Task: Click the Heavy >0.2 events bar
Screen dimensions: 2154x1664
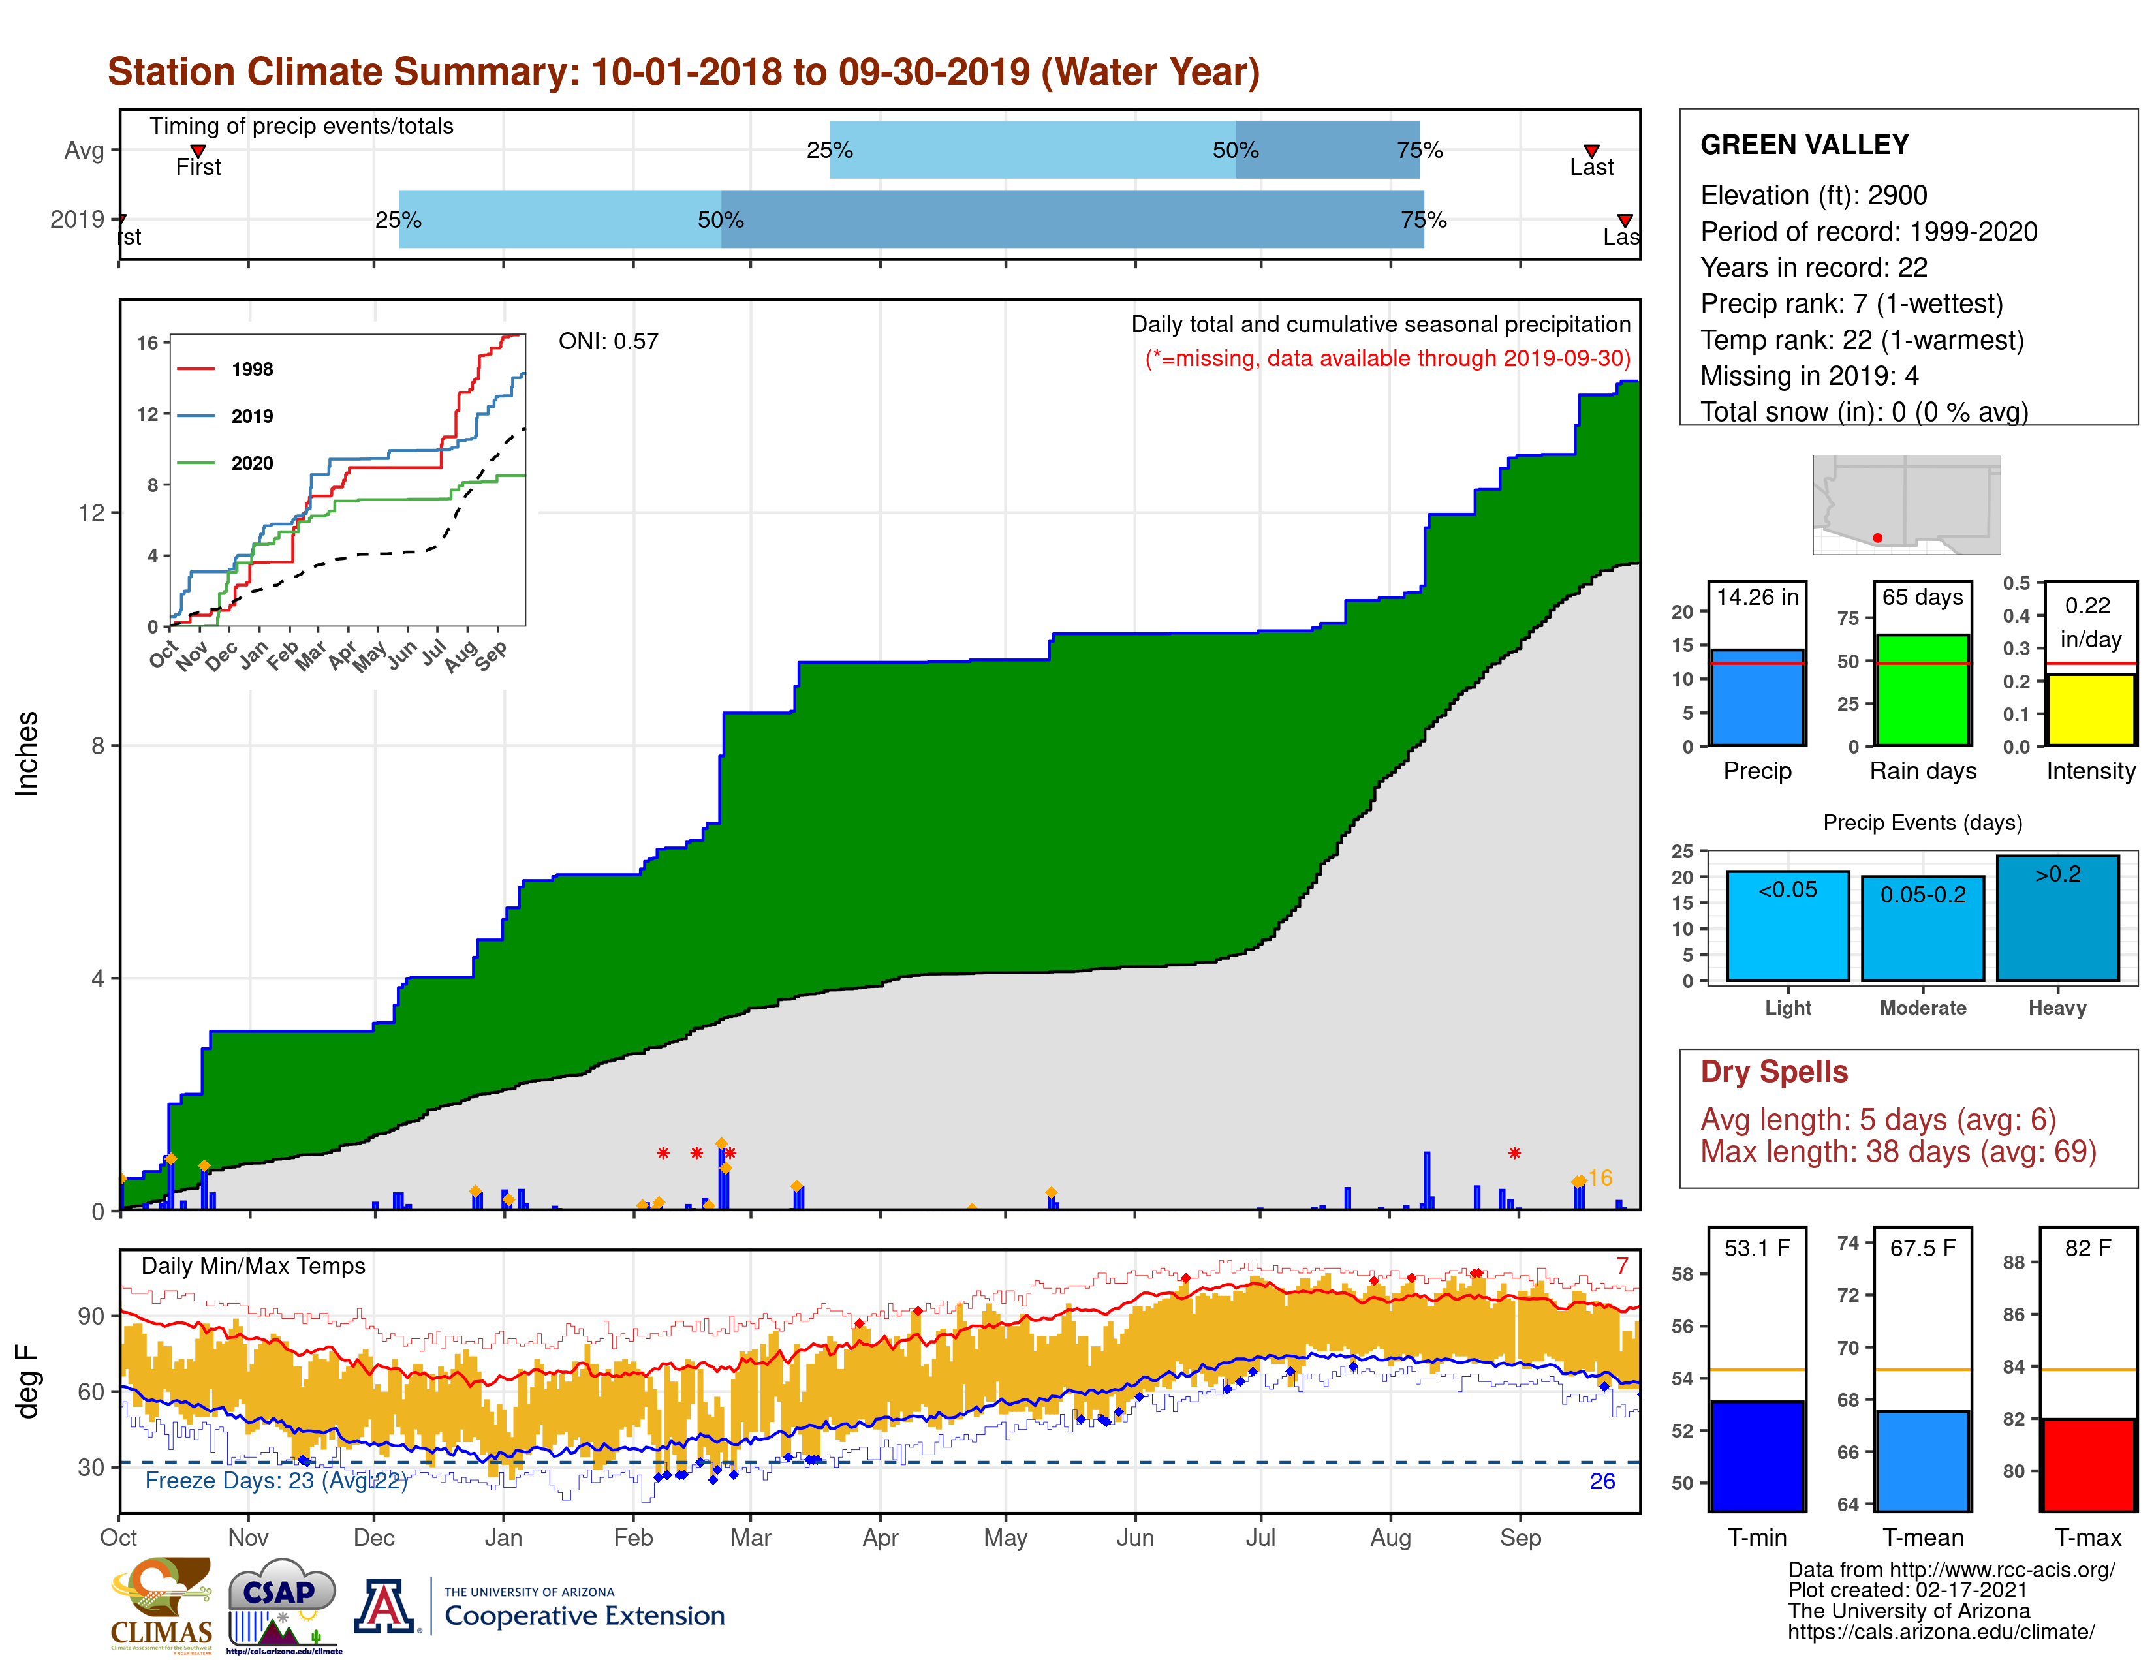Action: tap(2057, 917)
